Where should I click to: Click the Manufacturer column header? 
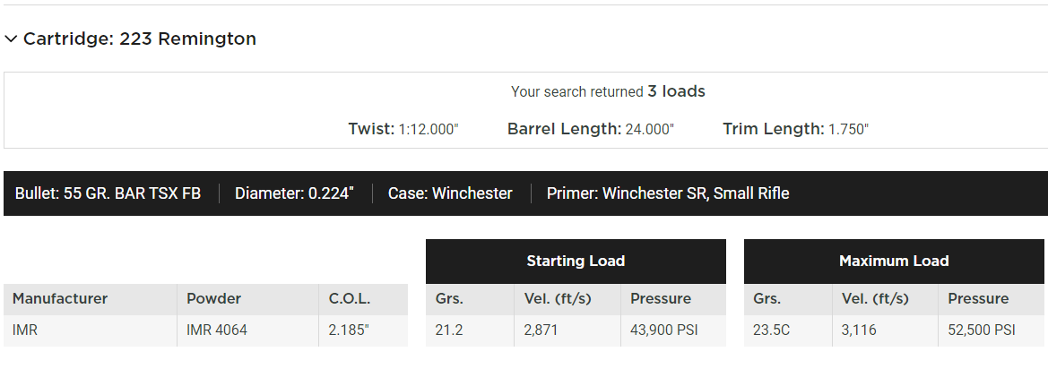tap(60, 298)
